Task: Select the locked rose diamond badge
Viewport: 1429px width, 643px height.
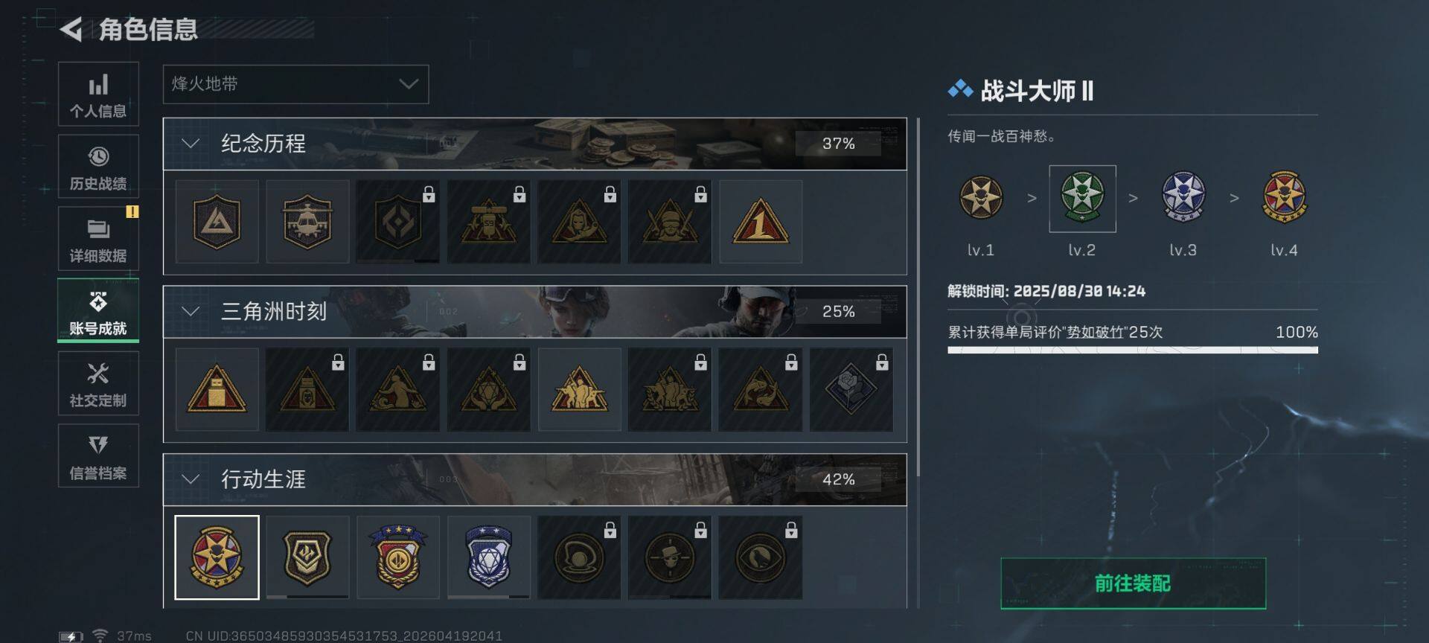Action: point(851,389)
